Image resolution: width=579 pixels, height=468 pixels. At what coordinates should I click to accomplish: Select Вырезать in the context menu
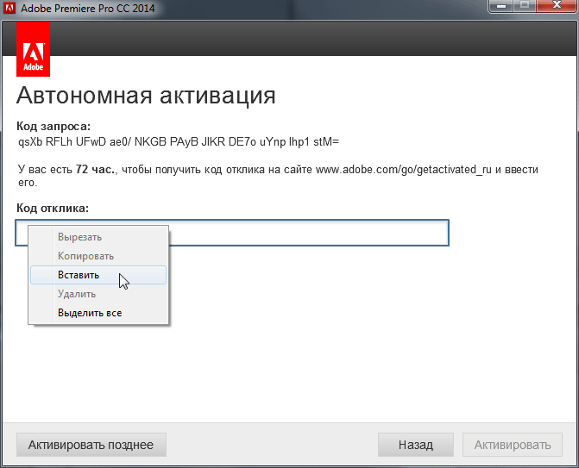coord(98,237)
